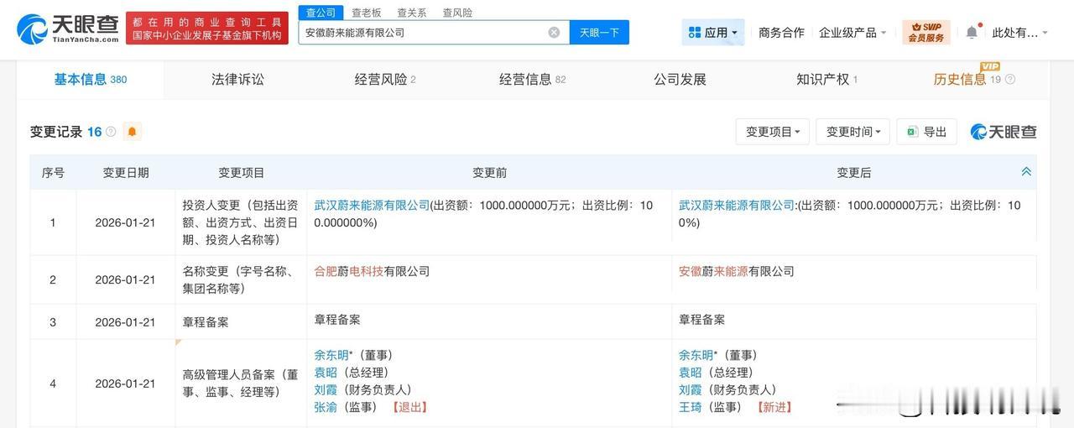Open the 应用 dropdown
This screenshot has height=428, width=1074.
713,32
